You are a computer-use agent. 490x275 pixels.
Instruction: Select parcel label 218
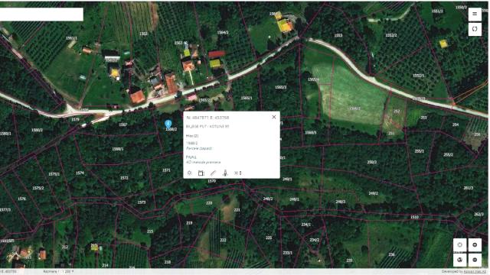click(168, 262)
